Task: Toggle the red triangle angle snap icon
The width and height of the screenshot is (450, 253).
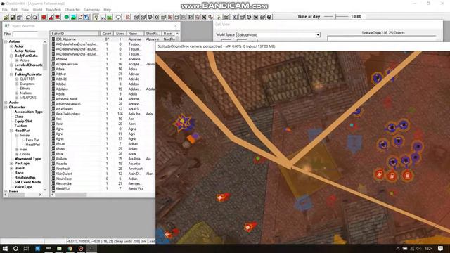Action: coord(51,17)
